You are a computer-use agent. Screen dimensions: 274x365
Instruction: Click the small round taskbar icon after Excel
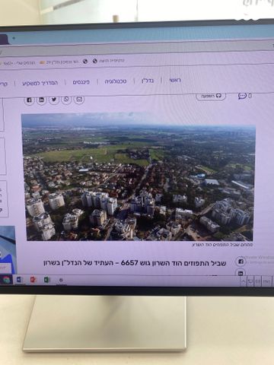pyautogui.click(x=61, y=281)
